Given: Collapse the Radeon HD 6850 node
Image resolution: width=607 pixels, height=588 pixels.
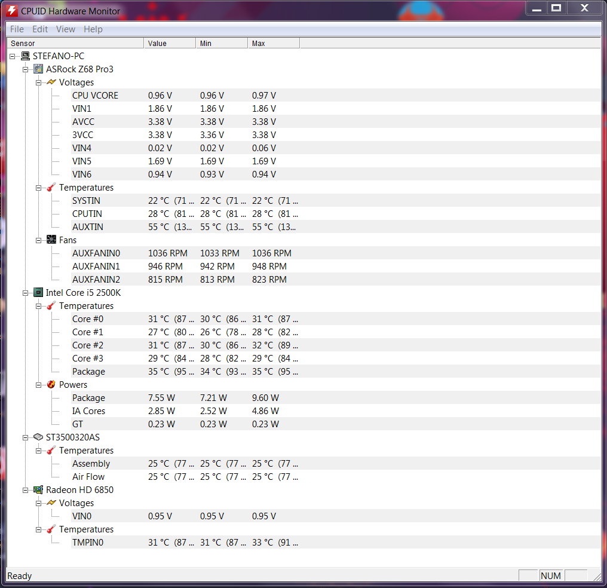Looking at the screenshot, I should 26,491.
